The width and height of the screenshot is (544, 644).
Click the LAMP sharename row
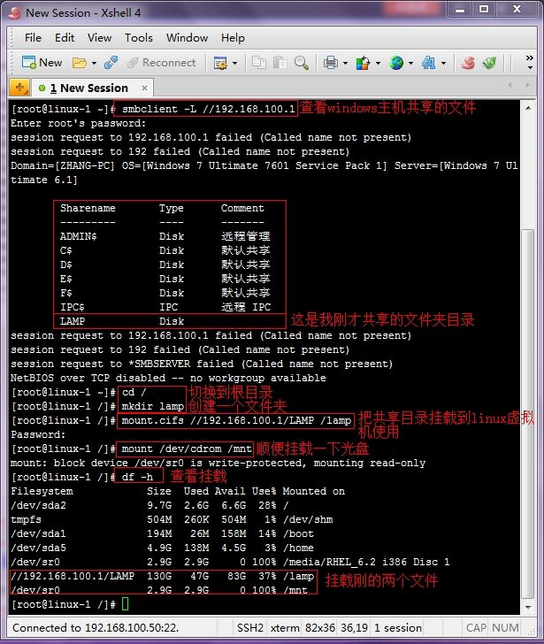point(169,321)
